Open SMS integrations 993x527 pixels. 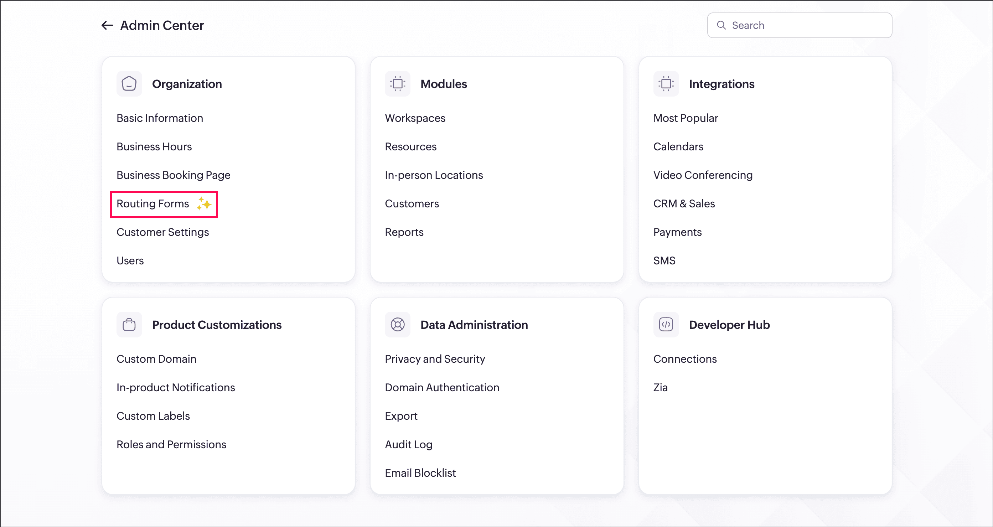pyautogui.click(x=664, y=260)
